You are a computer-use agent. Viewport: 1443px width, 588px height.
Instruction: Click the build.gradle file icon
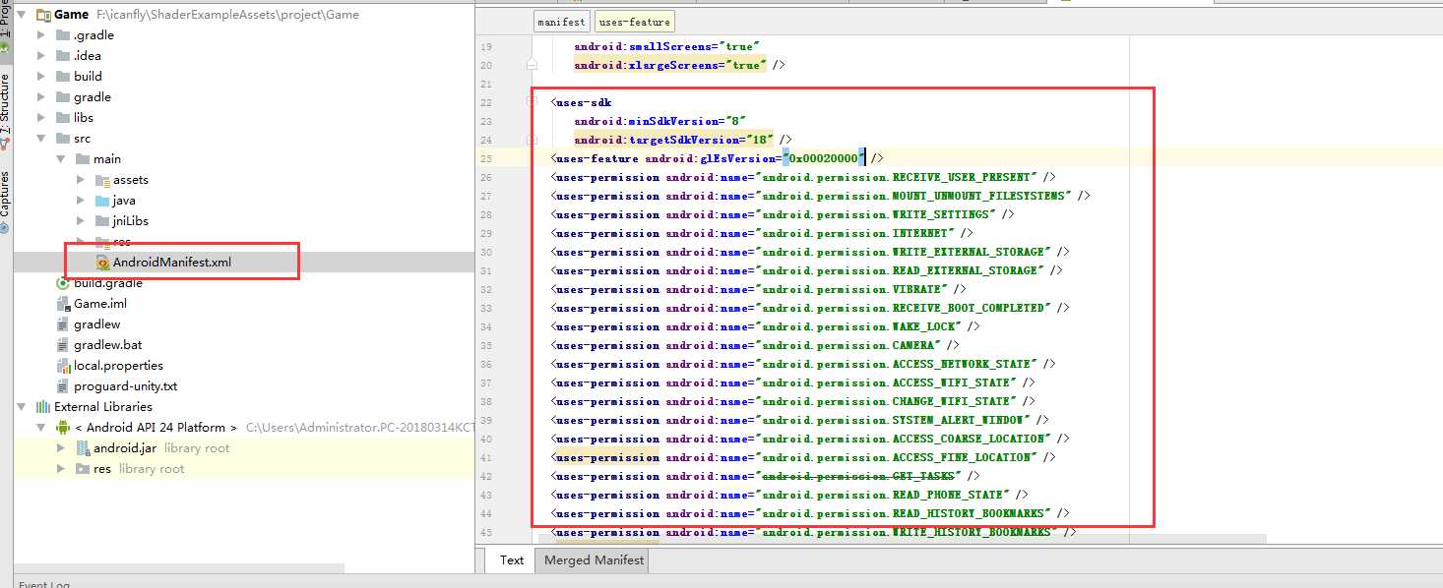63,283
